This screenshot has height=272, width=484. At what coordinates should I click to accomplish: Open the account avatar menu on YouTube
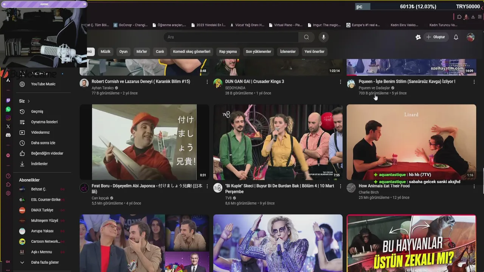(x=470, y=37)
